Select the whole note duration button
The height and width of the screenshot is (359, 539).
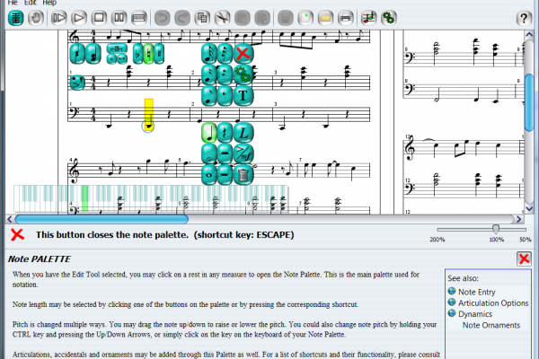coord(208,175)
